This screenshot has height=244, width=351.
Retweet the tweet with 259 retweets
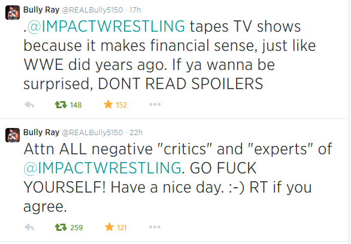tap(61, 227)
